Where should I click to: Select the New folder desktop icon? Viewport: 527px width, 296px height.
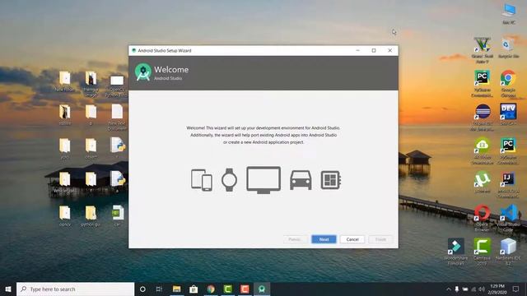click(65, 81)
